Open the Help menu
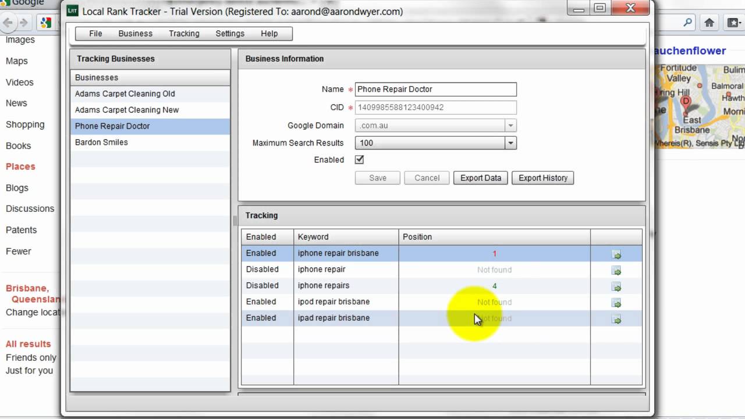The width and height of the screenshot is (745, 419). tap(269, 33)
